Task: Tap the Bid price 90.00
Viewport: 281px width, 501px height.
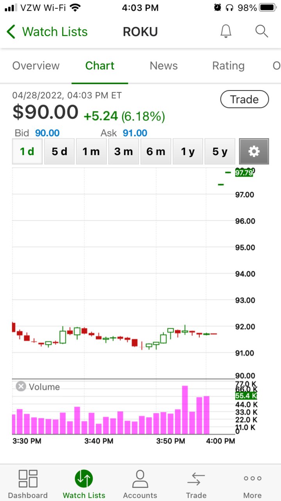Action: tap(47, 133)
